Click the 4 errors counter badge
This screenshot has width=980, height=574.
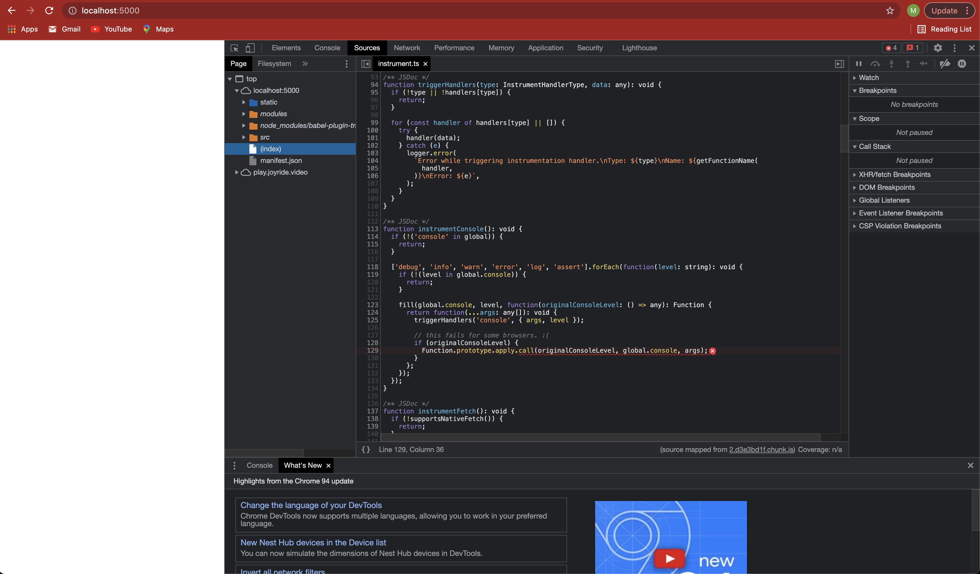891,48
